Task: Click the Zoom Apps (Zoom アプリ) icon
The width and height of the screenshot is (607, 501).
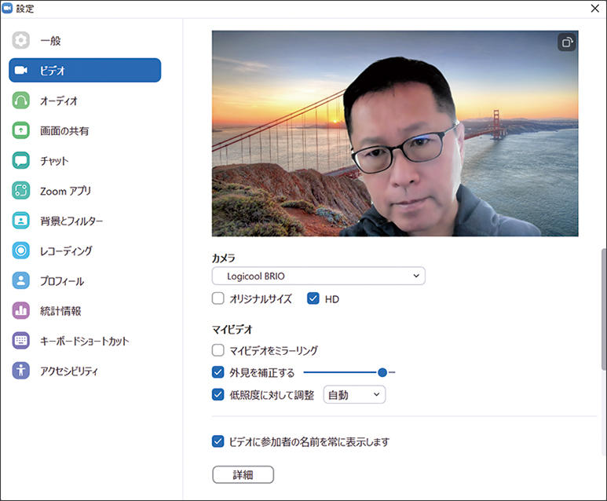Action: pos(21,191)
